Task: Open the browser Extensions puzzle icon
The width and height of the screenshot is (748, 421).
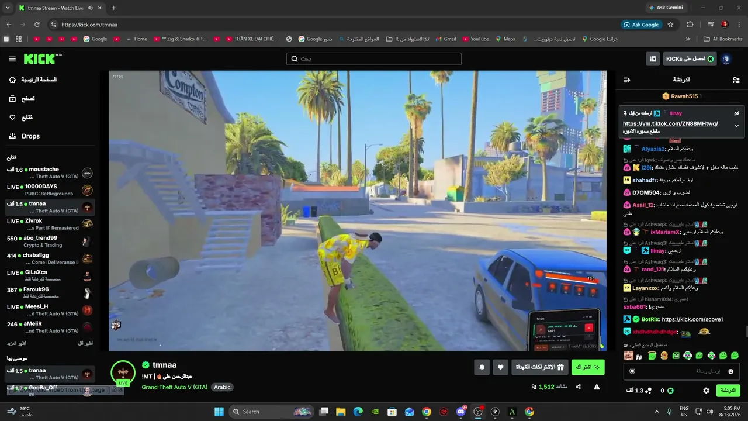Action: (690, 25)
